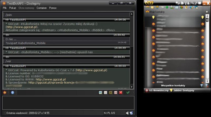Click the music note icon in contacts title bar
This screenshot has width=211, height=117.
click(196, 3)
